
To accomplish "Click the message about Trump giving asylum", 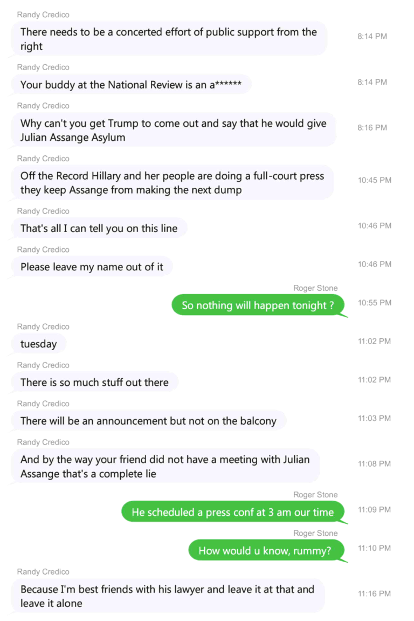I will coord(173,130).
